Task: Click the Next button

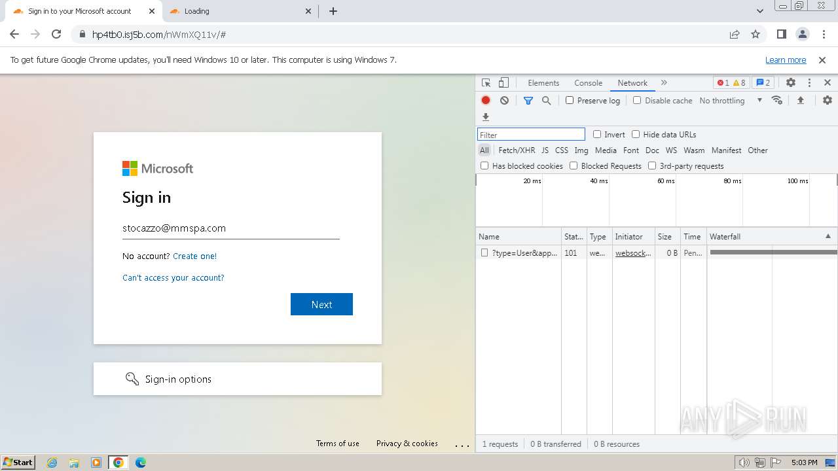Action: (321, 304)
